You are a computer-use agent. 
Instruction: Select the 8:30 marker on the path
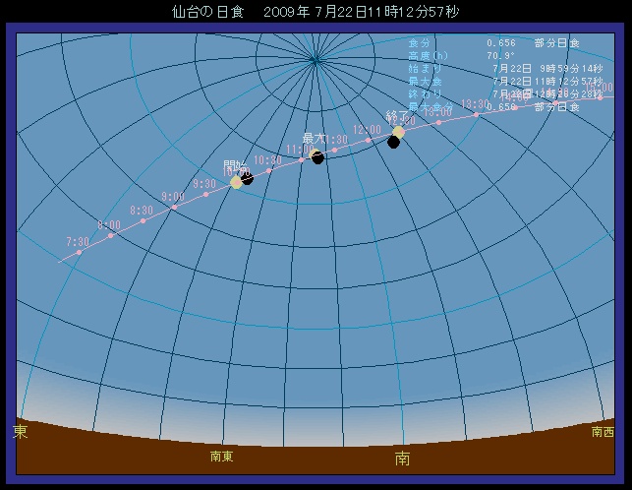[x=144, y=221]
